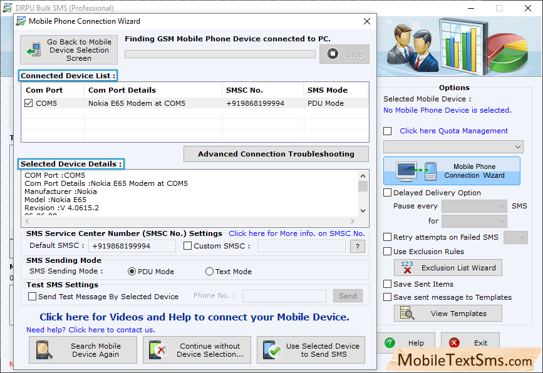The image size is (543, 373).
Task: Click the horizontal scrollbar right arrow in device details
Action: [352, 221]
